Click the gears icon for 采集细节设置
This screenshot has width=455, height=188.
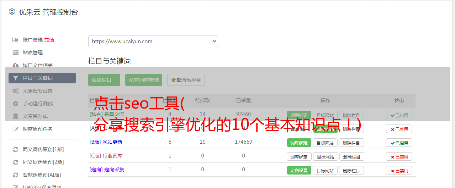click(x=15, y=91)
